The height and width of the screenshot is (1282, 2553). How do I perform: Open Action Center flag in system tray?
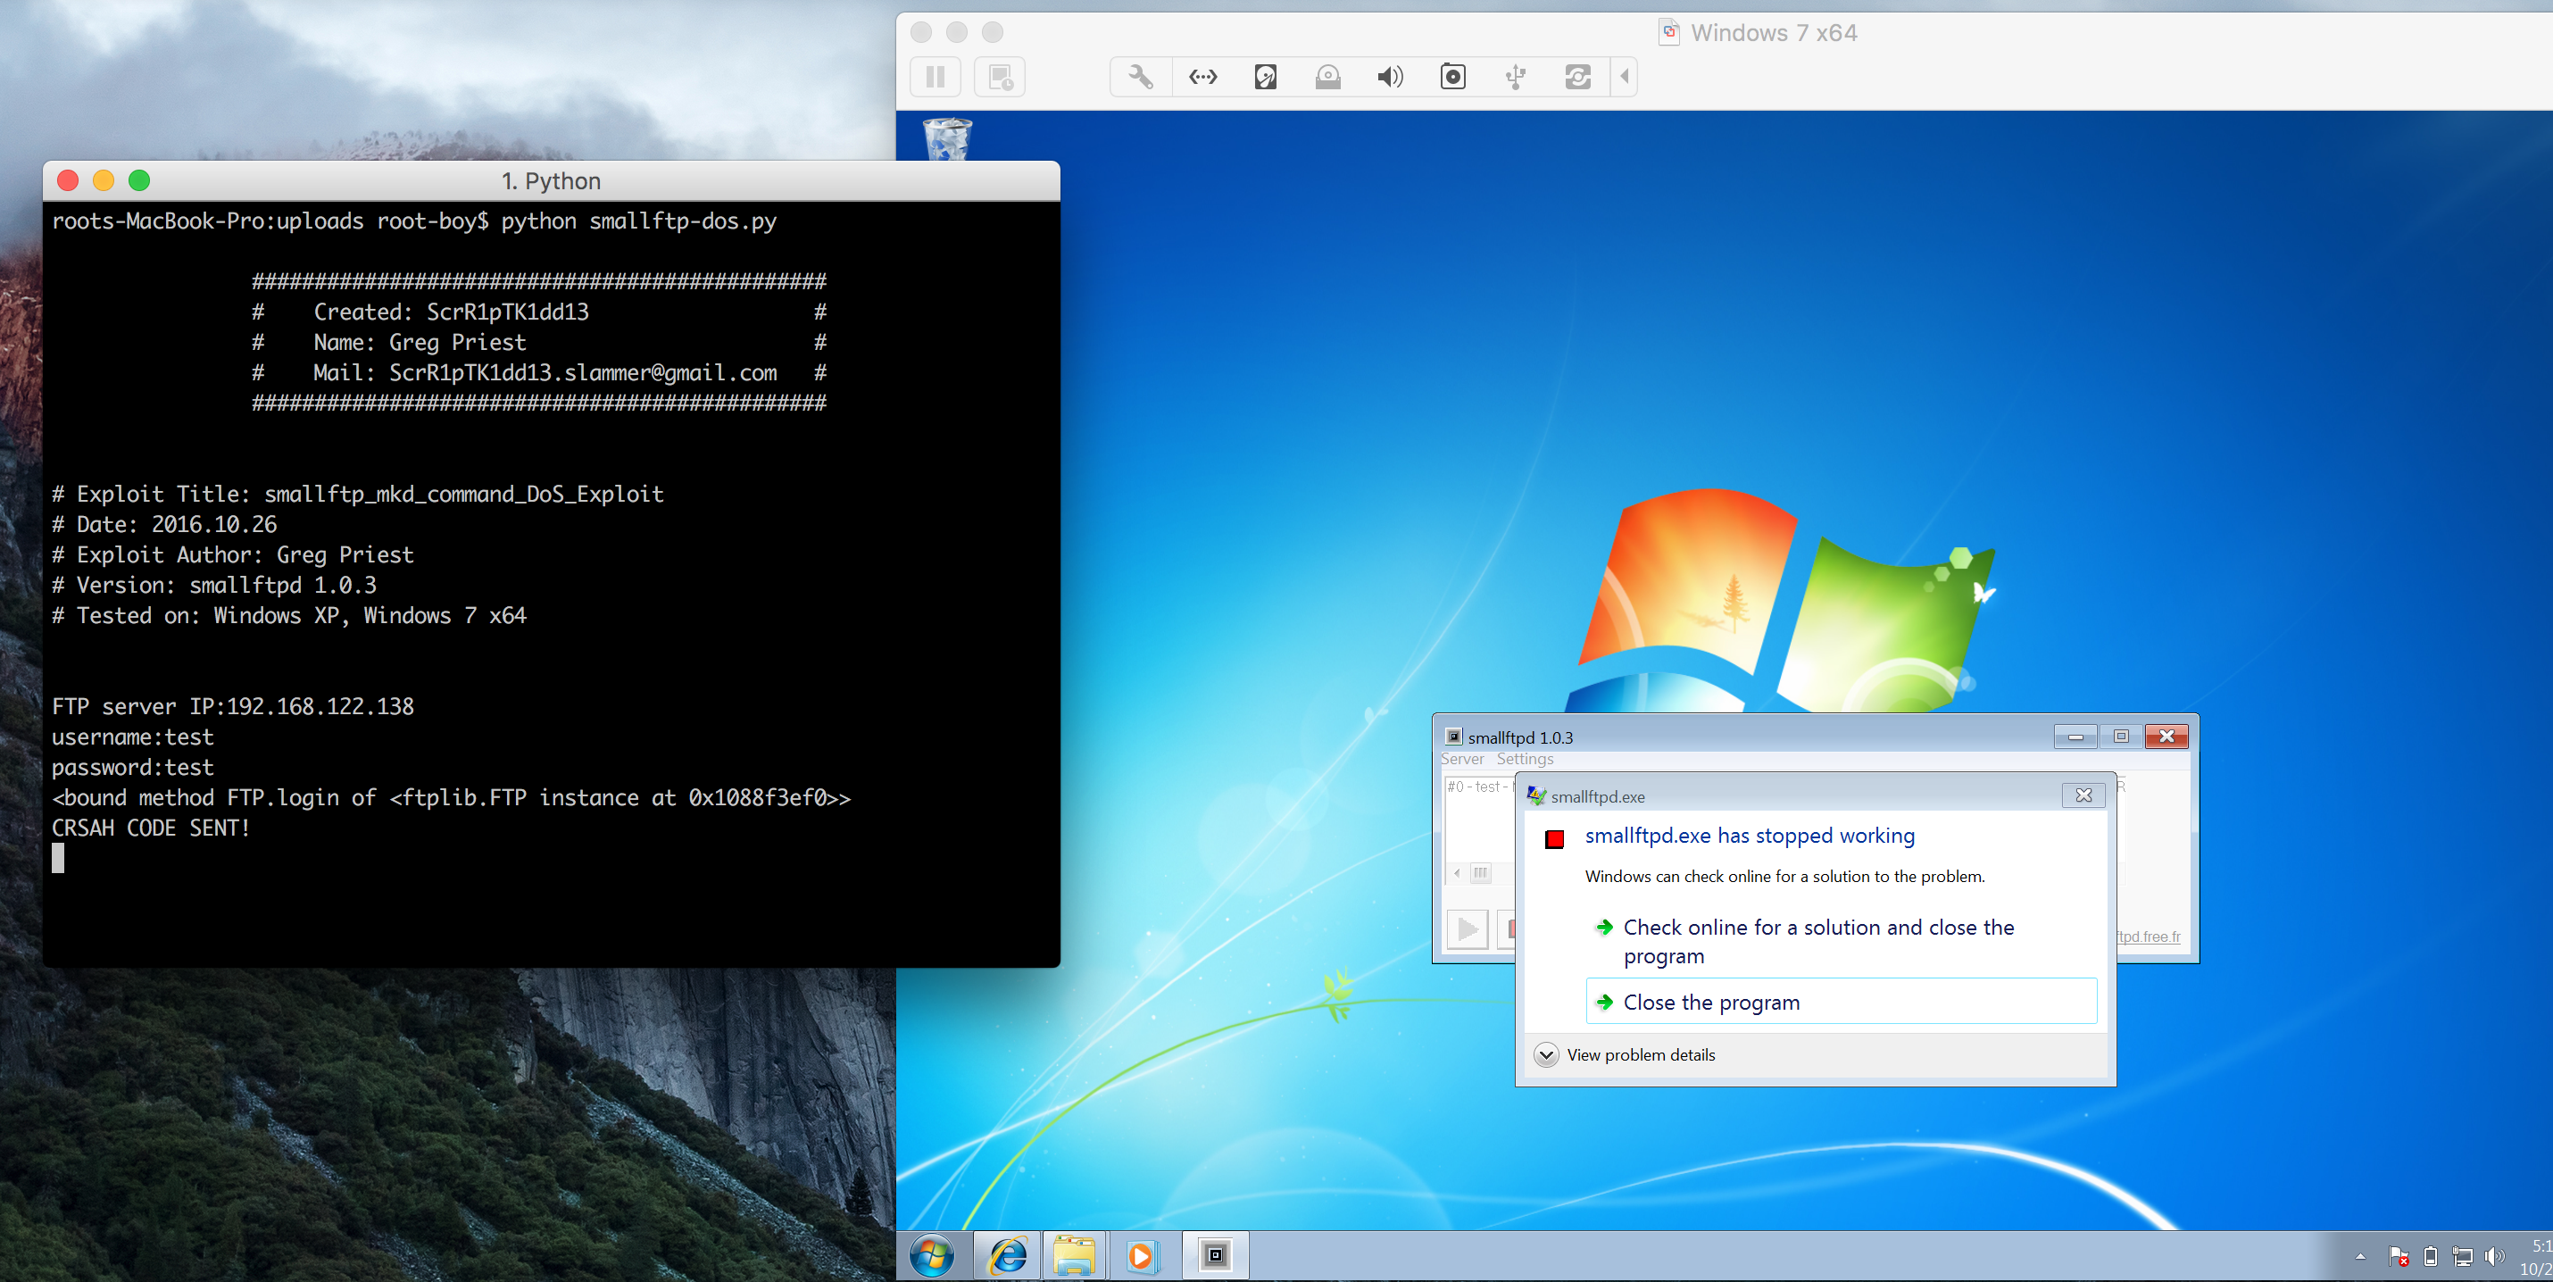click(2399, 1256)
